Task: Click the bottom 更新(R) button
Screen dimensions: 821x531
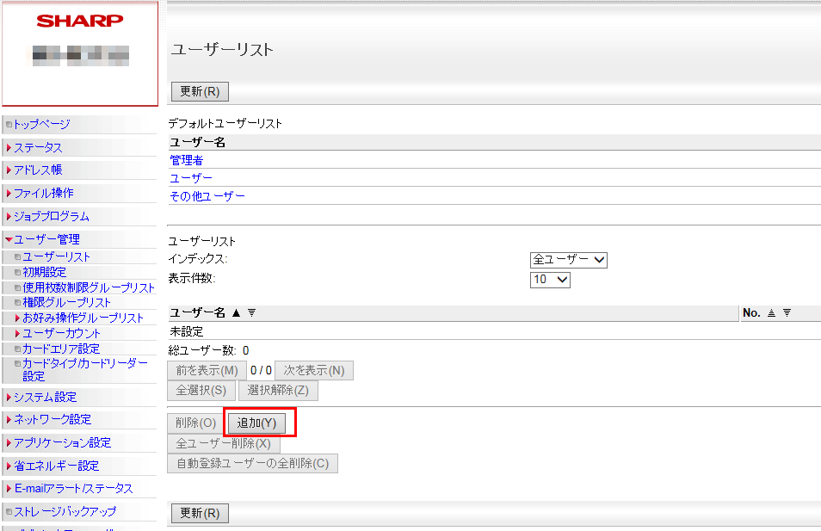Action: pyautogui.click(x=200, y=513)
